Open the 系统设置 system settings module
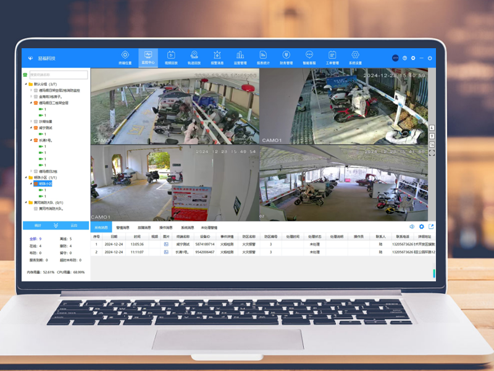Screen dimensions: 494x371 pyautogui.click(x=355, y=58)
